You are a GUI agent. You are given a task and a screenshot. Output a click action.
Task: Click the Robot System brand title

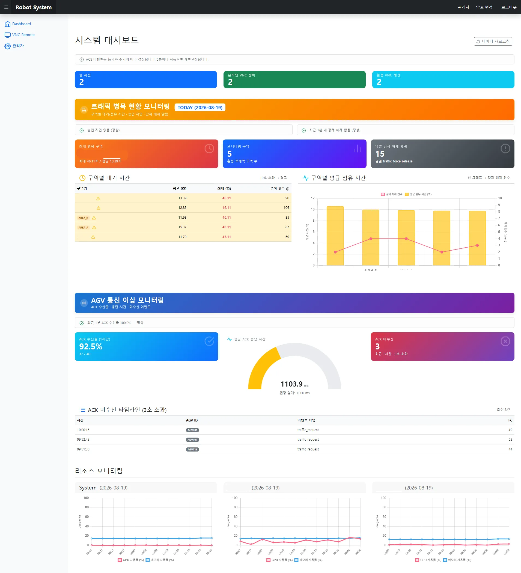(x=34, y=7)
